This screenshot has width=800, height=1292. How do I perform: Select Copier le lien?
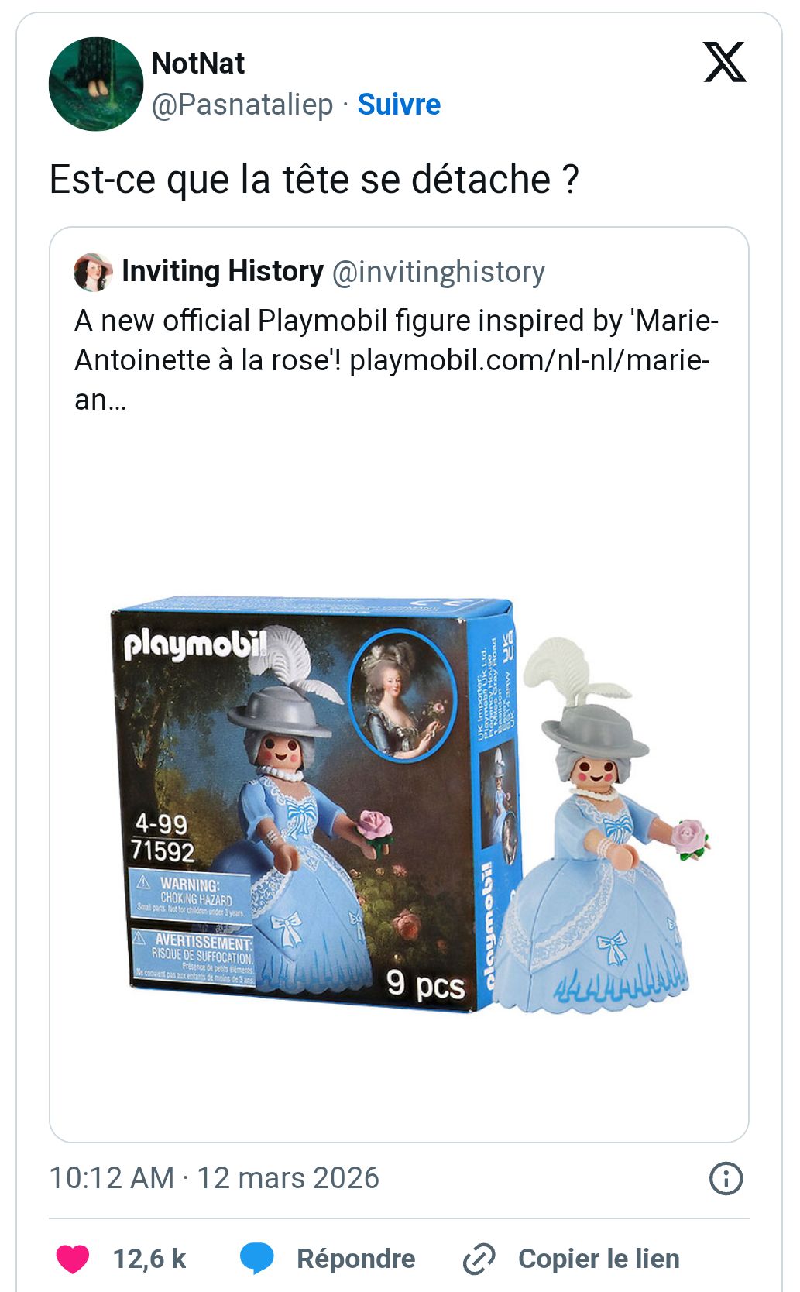pos(599,1259)
